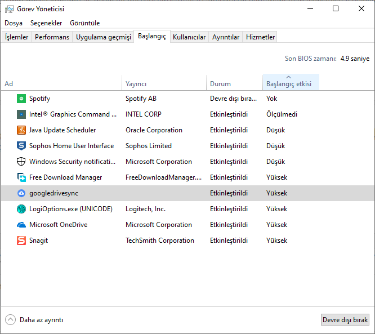The image size is (375, 334).
Task: Select the Sophos Home shield icon
Action: 21,146
